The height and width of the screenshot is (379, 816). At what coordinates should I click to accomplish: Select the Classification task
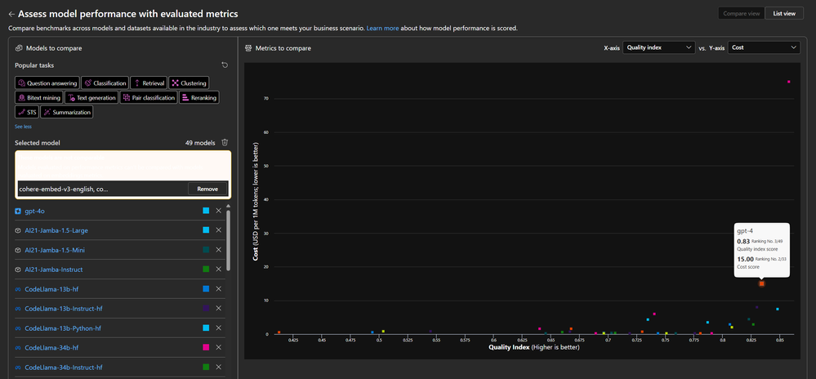tap(105, 82)
